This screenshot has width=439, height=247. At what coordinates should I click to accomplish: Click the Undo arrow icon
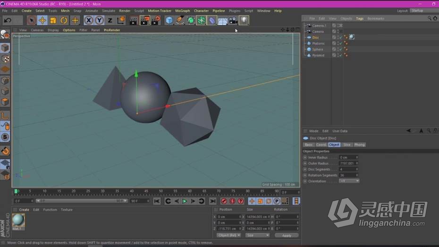(8, 20)
